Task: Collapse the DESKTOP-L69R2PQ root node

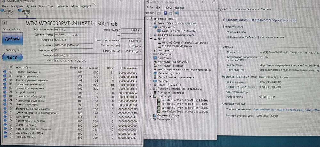Action: 147,19
